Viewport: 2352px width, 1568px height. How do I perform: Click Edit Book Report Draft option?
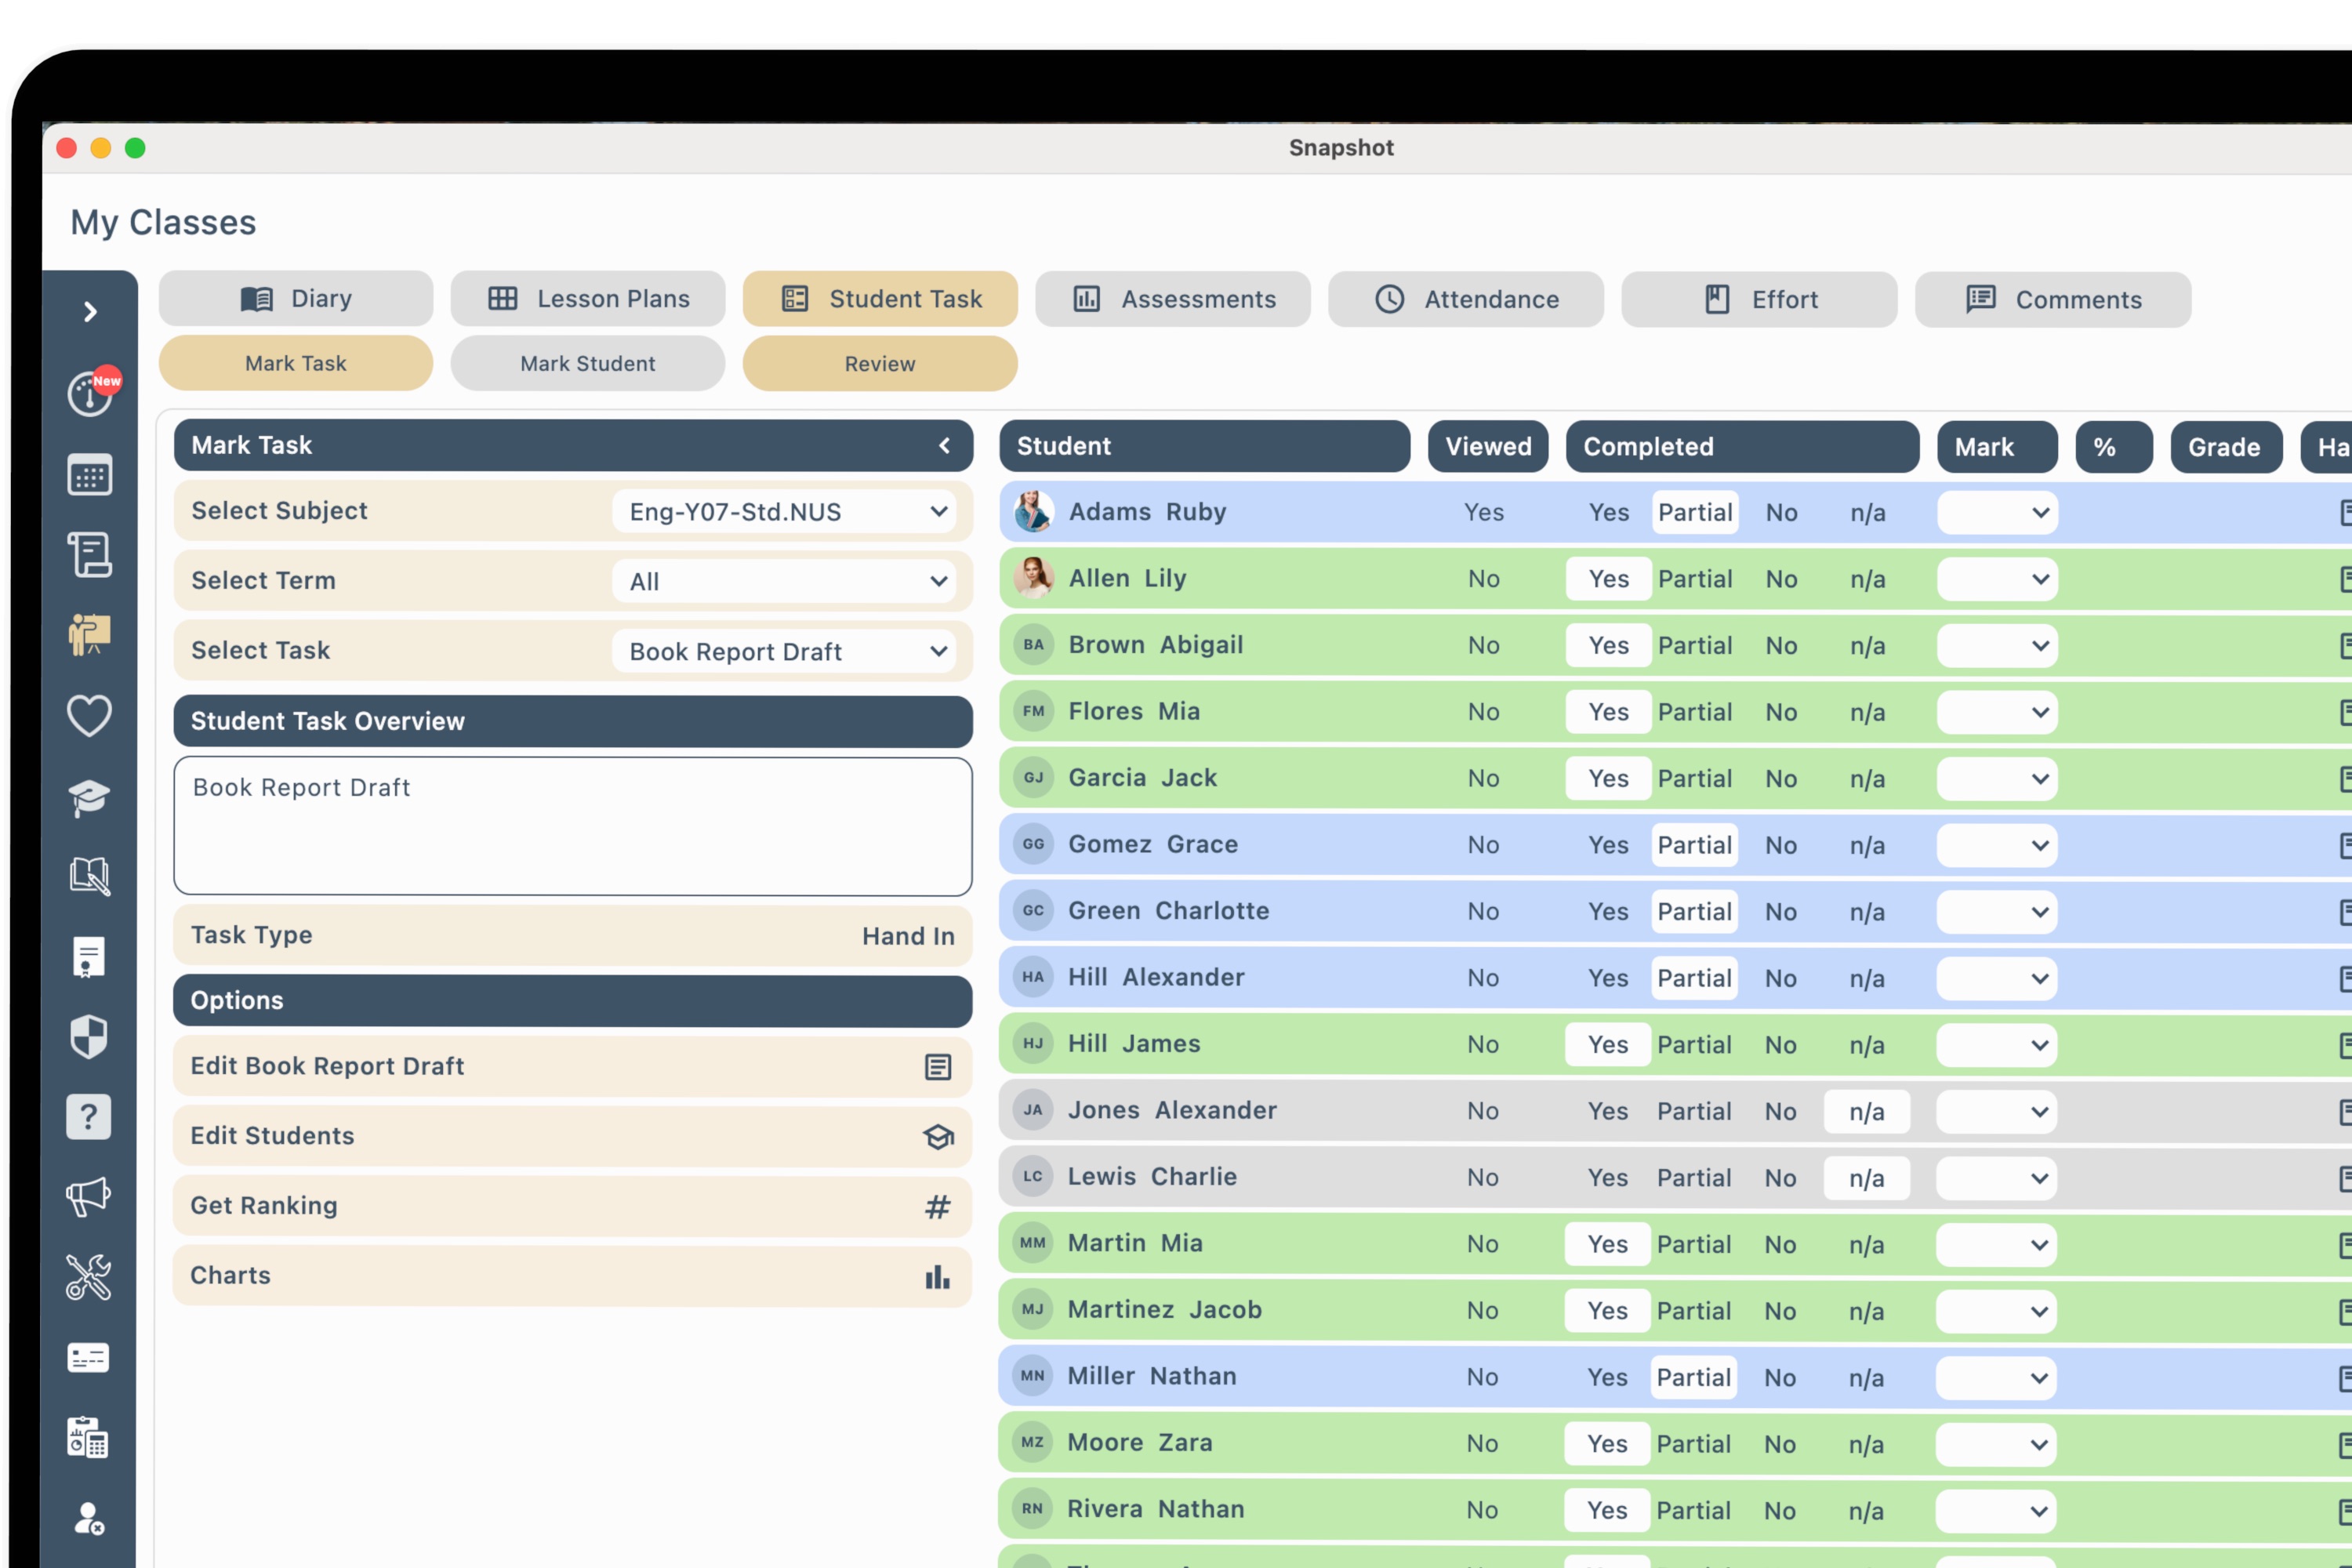573,1067
